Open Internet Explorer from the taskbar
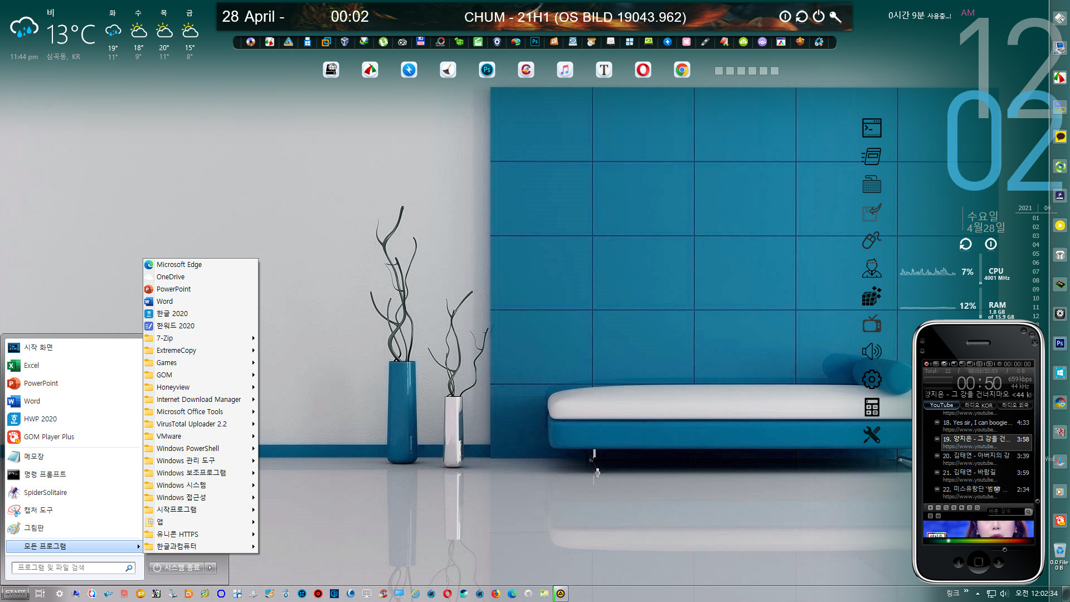Screen dimensions: 1070x602 (415, 594)
